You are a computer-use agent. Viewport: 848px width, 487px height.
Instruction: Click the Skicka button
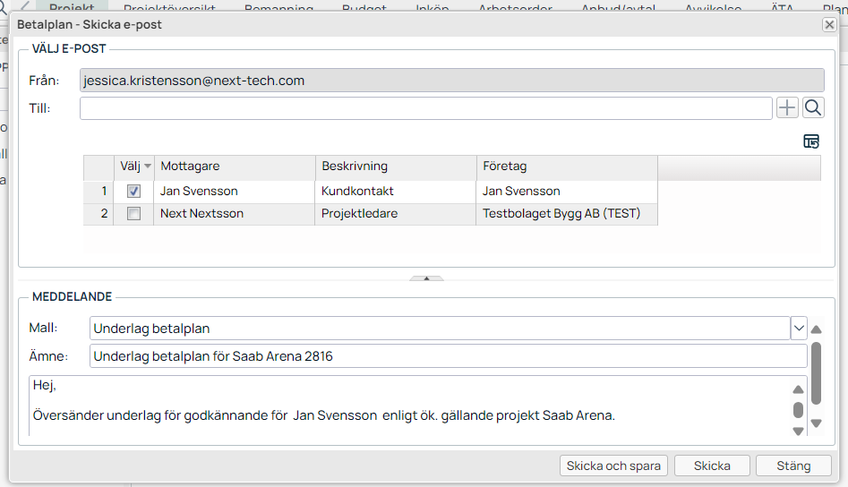point(712,466)
